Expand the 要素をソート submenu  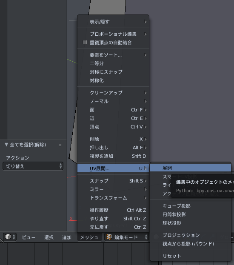click(113, 55)
